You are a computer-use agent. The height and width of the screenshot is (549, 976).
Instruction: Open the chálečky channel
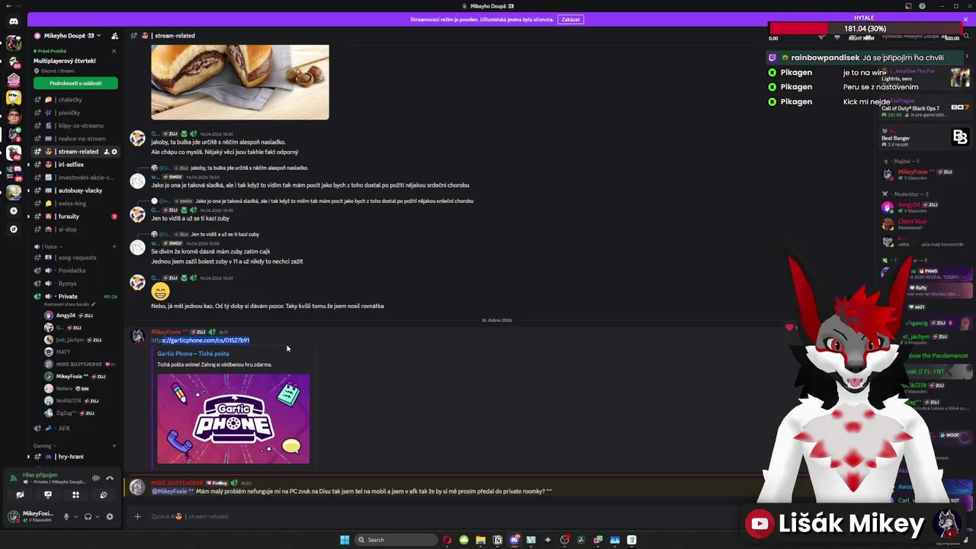click(x=75, y=100)
